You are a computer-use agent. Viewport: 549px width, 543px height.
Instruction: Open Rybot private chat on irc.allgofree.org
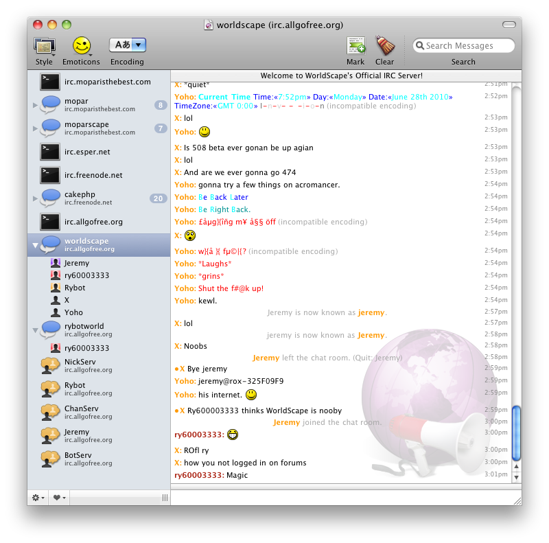pos(99,389)
